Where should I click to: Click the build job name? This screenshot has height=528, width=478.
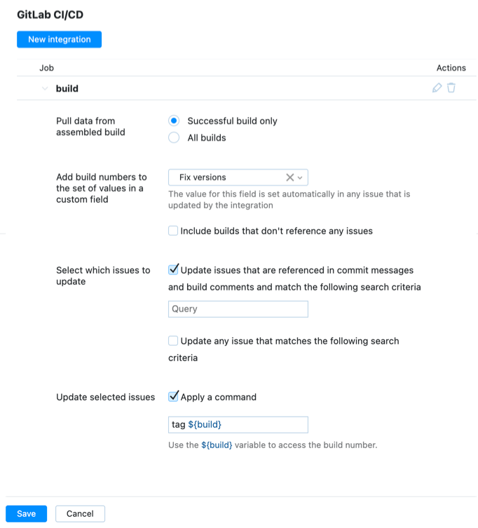[x=67, y=88]
